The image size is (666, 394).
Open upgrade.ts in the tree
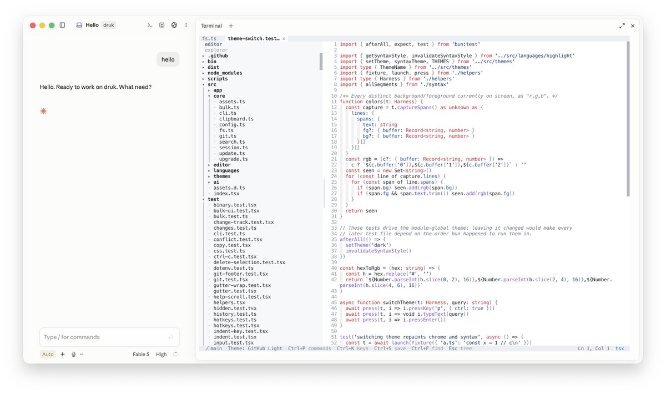coord(234,159)
